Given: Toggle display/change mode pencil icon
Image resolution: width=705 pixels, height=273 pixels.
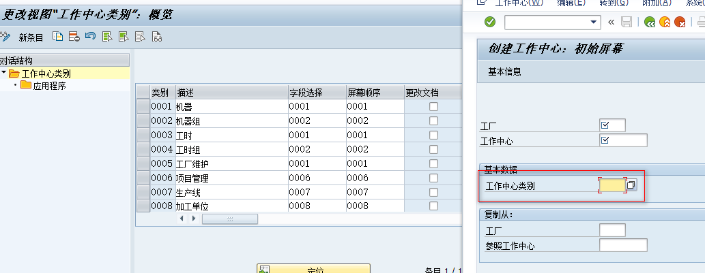Looking at the screenshot, I should click(x=5, y=36).
